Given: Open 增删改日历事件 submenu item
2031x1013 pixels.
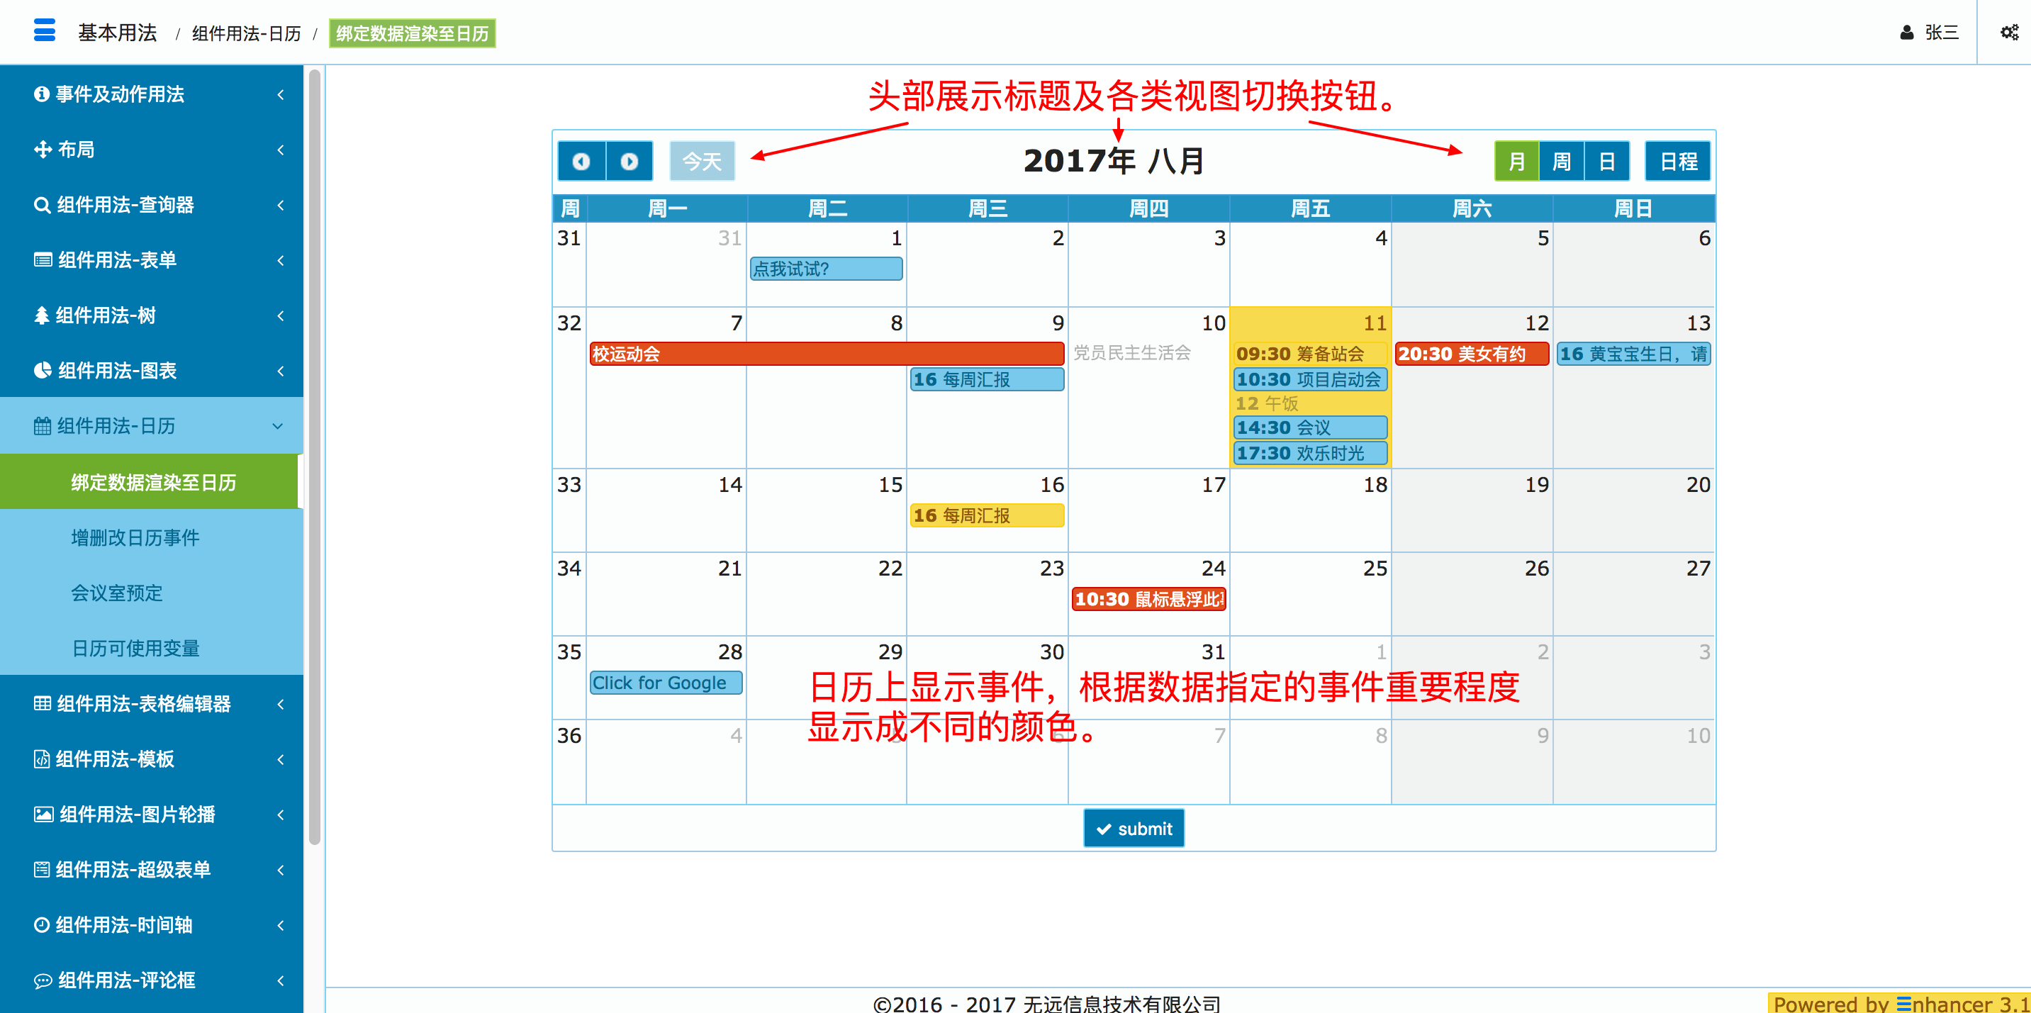Looking at the screenshot, I should 135,537.
